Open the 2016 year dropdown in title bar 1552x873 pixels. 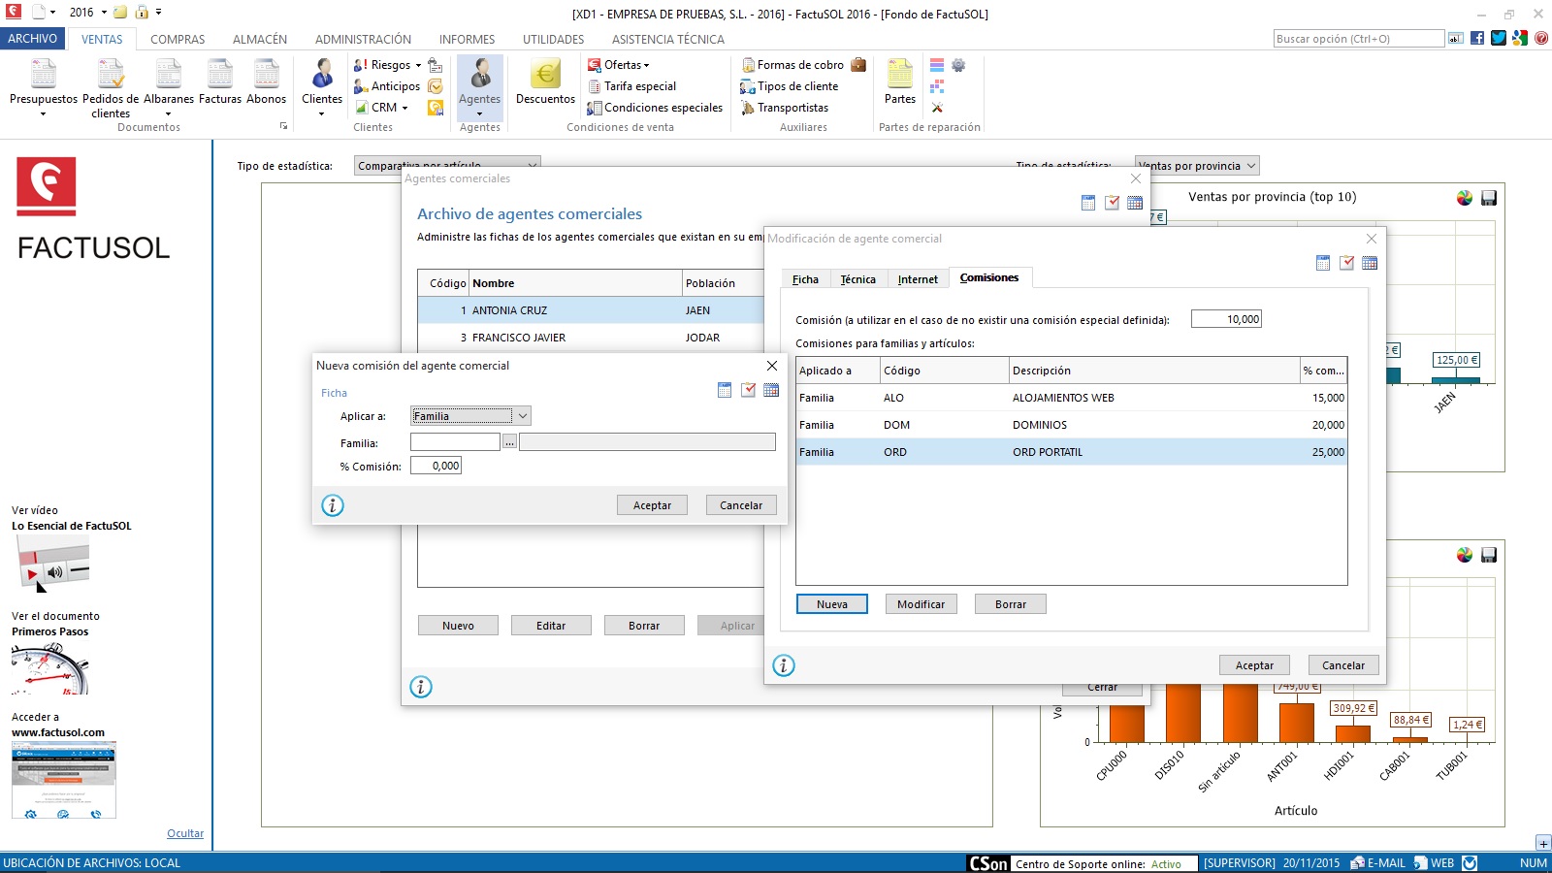(104, 13)
